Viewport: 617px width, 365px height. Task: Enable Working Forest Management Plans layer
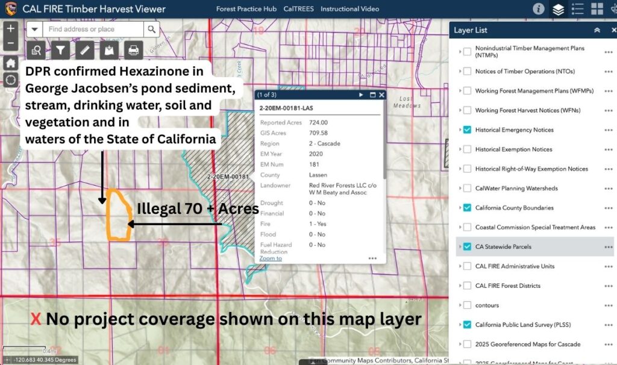[x=467, y=91]
